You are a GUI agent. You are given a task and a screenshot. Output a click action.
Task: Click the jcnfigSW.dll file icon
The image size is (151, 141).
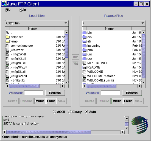[7, 76]
